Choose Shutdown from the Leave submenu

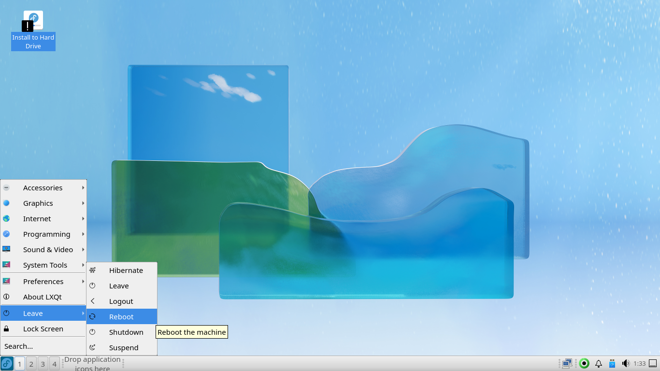pos(122,332)
